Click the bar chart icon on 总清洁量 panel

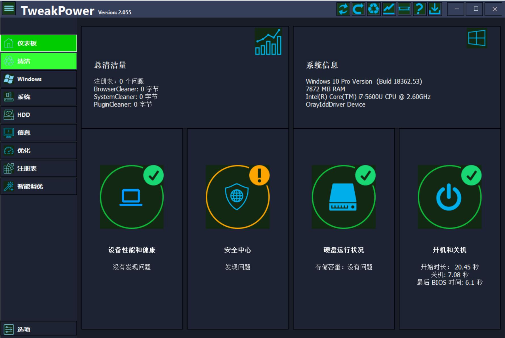pos(268,42)
